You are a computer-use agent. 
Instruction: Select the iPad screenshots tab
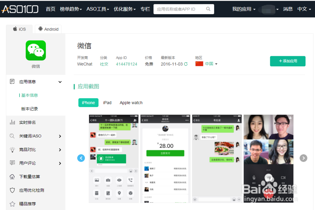click(x=107, y=103)
